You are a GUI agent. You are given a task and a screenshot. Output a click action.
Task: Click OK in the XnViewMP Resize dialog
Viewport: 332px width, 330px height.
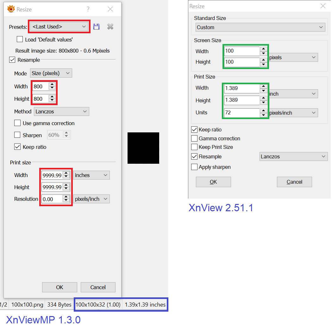pyautogui.click(x=60, y=287)
